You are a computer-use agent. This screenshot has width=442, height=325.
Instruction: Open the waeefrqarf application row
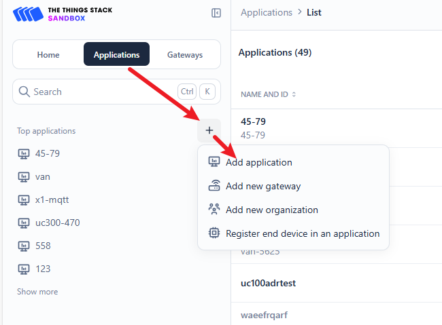point(337,314)
